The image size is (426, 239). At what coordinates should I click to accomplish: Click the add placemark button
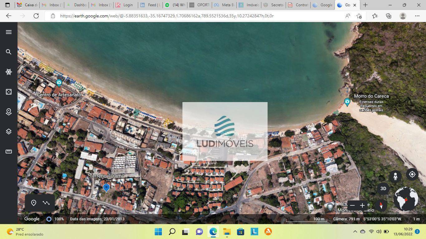[34, 203]
